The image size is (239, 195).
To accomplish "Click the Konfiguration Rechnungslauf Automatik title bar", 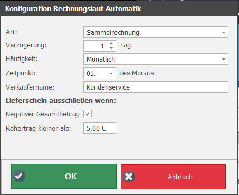I will click(x=119, y=8).
